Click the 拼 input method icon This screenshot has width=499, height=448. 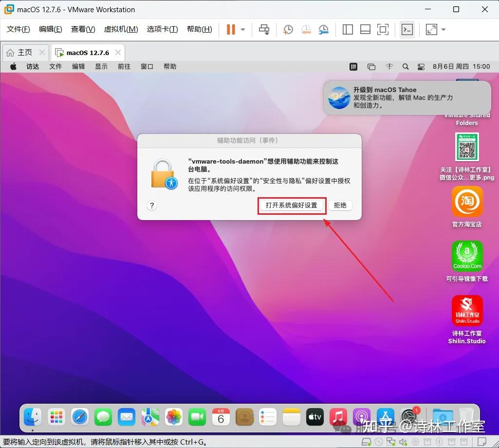click(x=353, y=67)
